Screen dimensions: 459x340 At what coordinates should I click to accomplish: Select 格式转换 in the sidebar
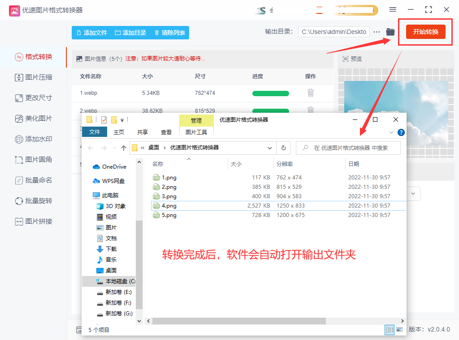point(33,57)
